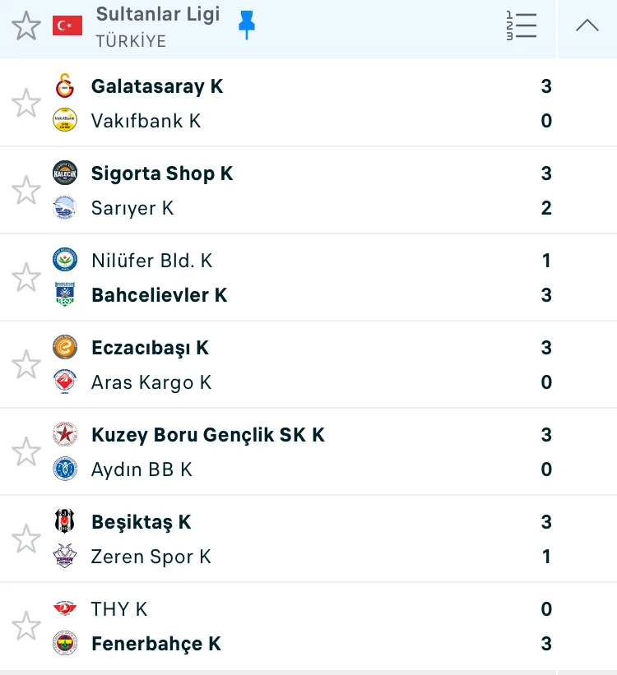Click the THY K team logo
This screenshot has width=617, height=675.
[x=65, y=609]
